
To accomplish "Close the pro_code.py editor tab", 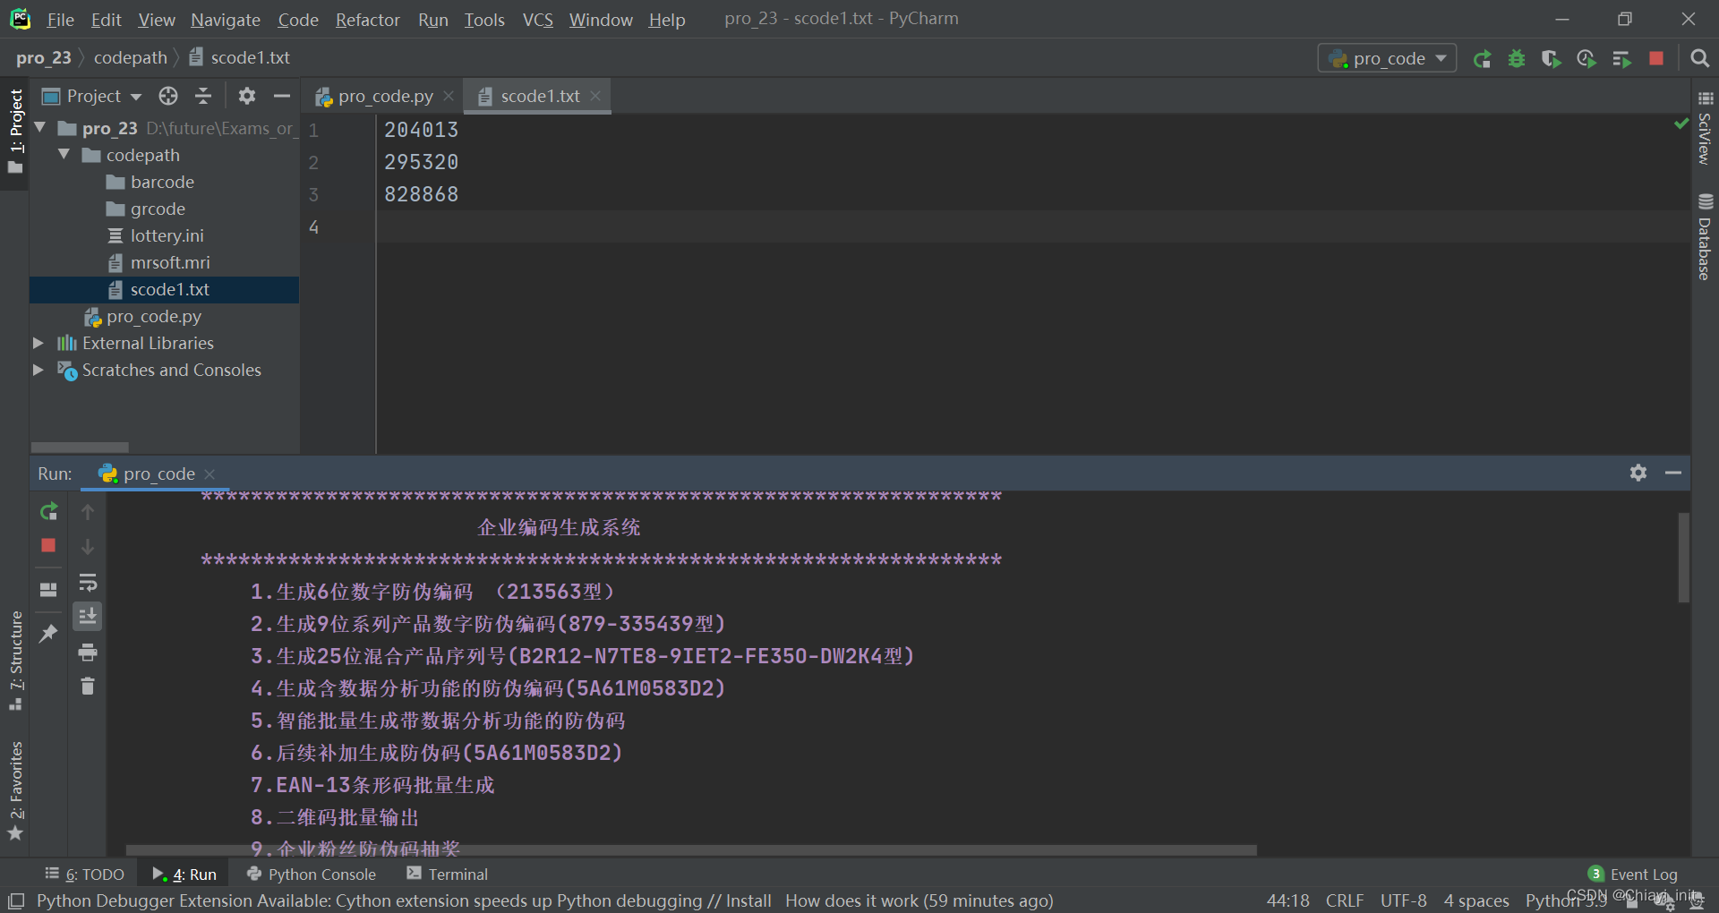I will click(449, 96).
